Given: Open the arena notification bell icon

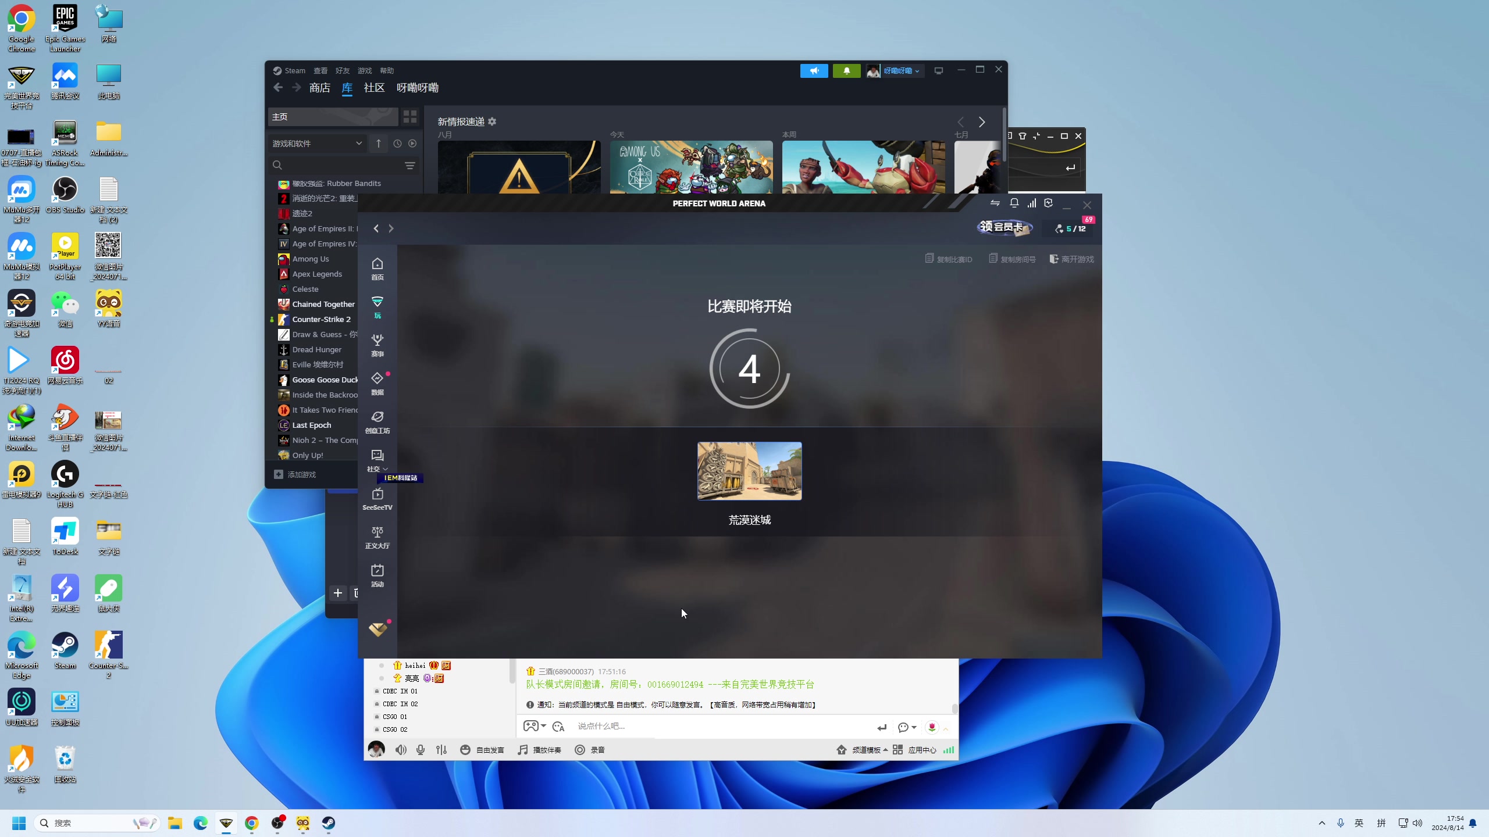Looking at the screenshot, I should point(1014,203).
